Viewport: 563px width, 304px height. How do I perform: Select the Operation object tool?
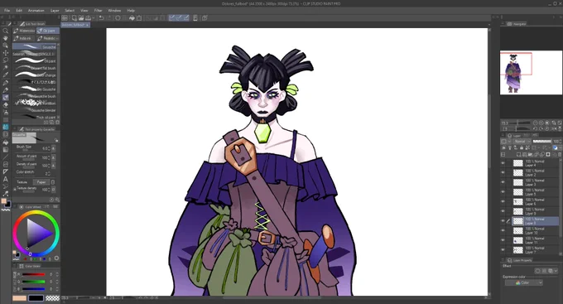pos(6,46)
